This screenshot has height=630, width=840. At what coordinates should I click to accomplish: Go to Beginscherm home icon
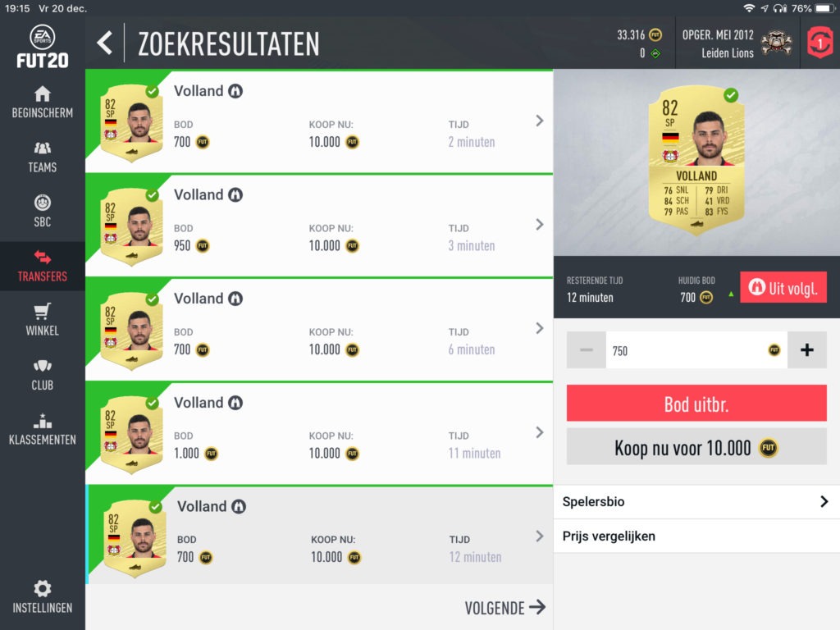pyautogui.click(x=43, y=94)
